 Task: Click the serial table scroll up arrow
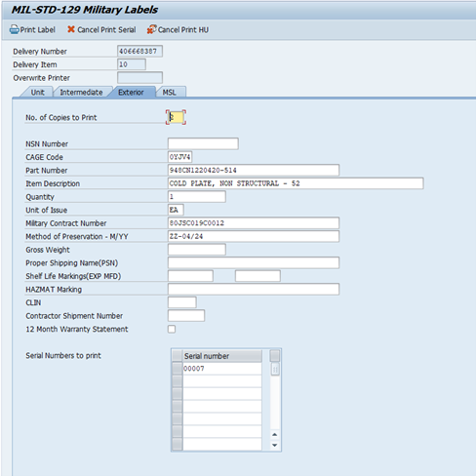(275, 435)
